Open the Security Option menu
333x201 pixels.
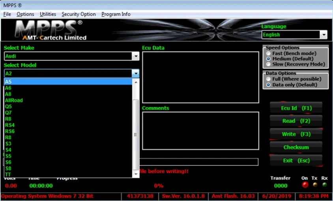tap(79, 14)
